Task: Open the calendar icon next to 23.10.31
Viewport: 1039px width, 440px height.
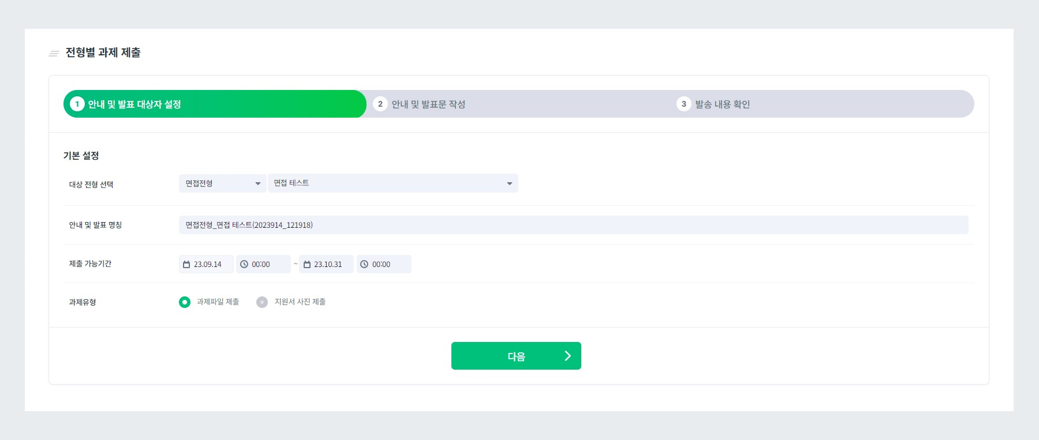Action: (307, 264)
